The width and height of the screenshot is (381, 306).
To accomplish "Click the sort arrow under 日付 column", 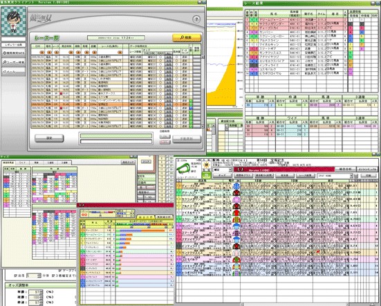I will pos(41,52).
